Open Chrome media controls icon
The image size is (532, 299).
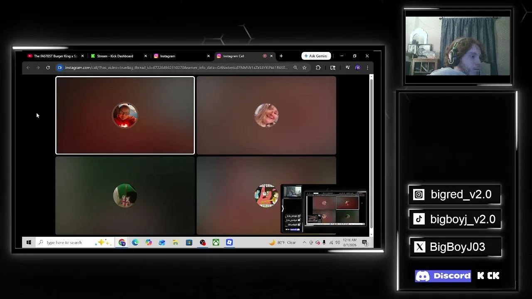(x=347, y=68)
